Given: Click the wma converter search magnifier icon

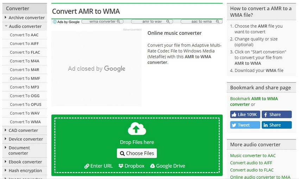Looking at the screenshot, I should [119, 21].
